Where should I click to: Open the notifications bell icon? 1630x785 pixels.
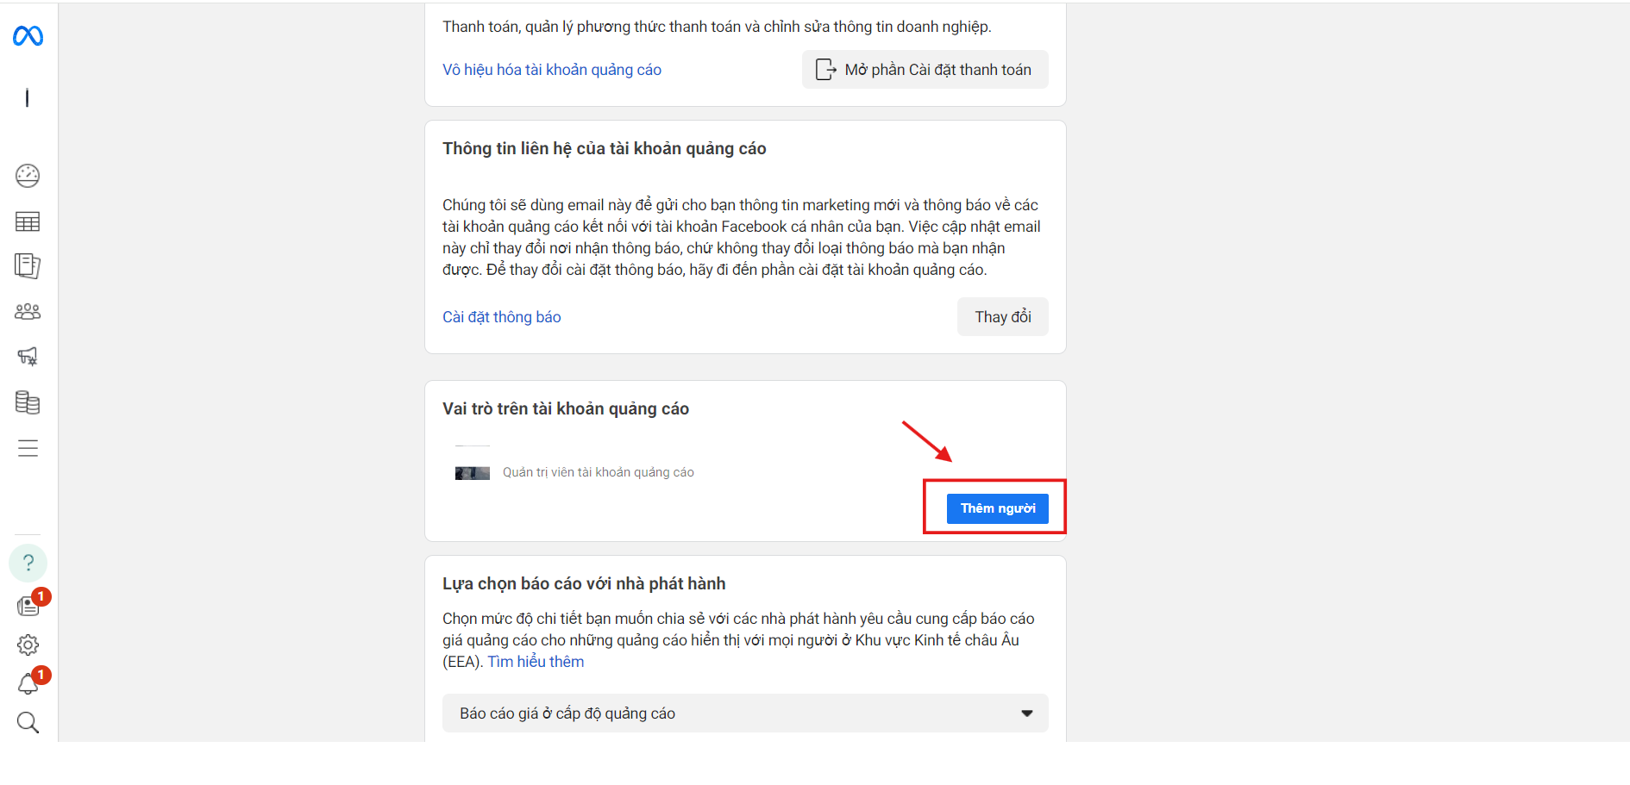pyautogui.click(x=28, y=684)
